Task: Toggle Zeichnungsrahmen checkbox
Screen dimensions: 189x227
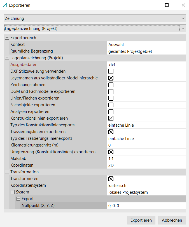Action: tap(111, 85)
